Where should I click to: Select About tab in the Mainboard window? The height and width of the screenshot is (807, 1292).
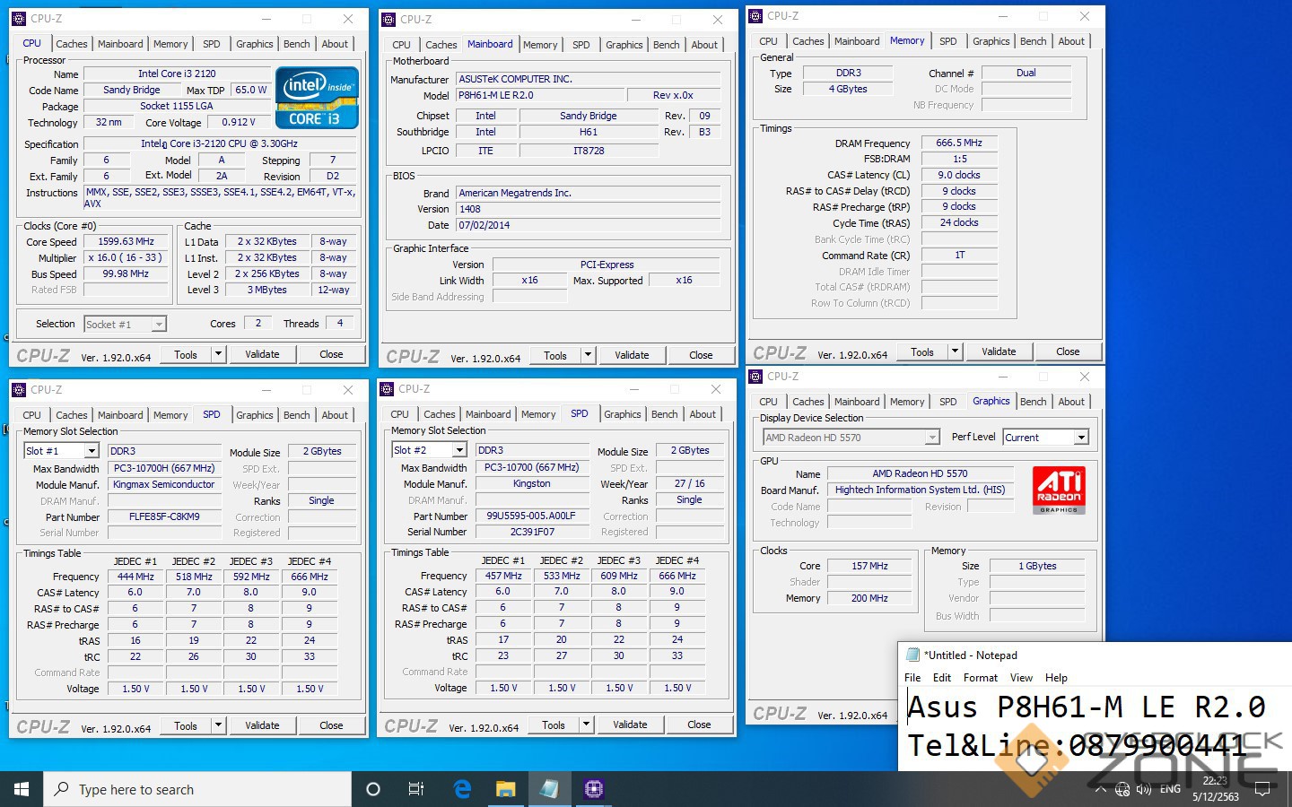pyautogui.click(x=704, y=45)
